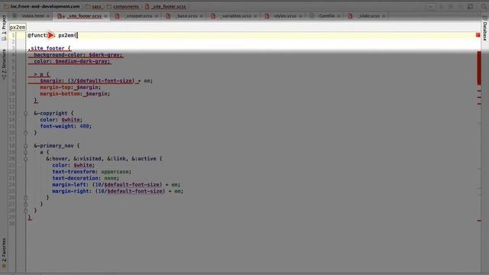Click the Favorites star icon
Viewport: 489px width, 275px height.
(x=4, y=266)
